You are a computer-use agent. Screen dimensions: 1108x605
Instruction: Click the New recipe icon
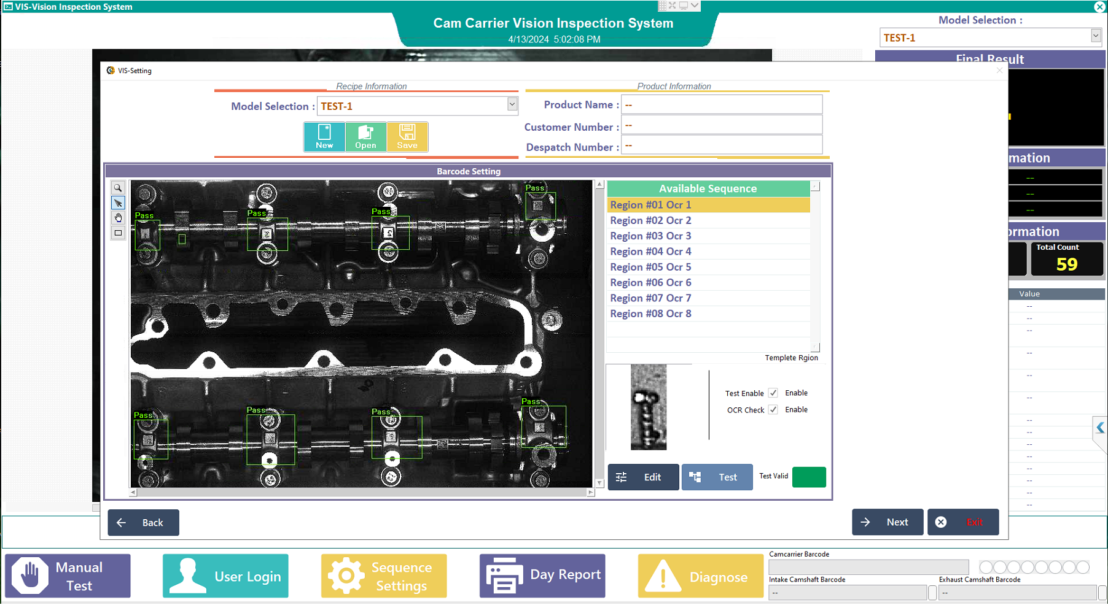click(x=324, y=136)
